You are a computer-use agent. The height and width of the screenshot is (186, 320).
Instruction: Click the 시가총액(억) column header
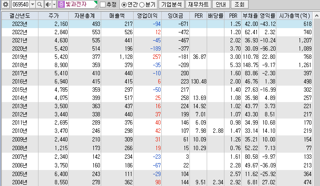click(x=294, y=16)
